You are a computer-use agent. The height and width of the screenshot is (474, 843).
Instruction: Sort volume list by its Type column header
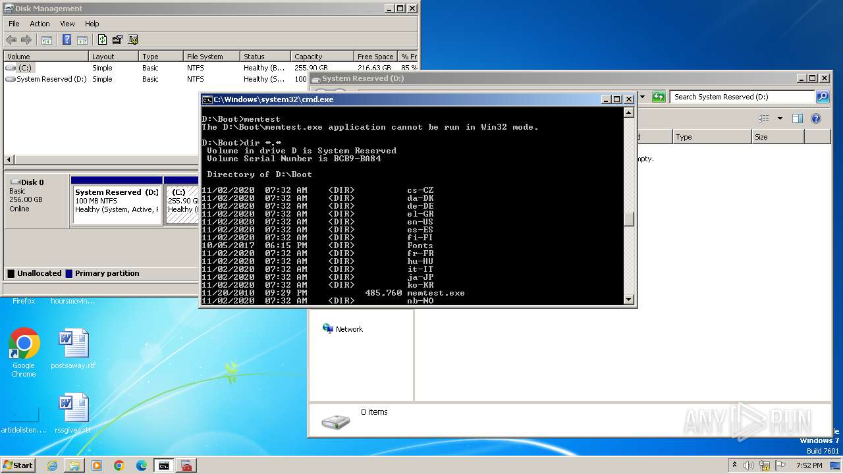pyautogui.click(x=161, y=57)
